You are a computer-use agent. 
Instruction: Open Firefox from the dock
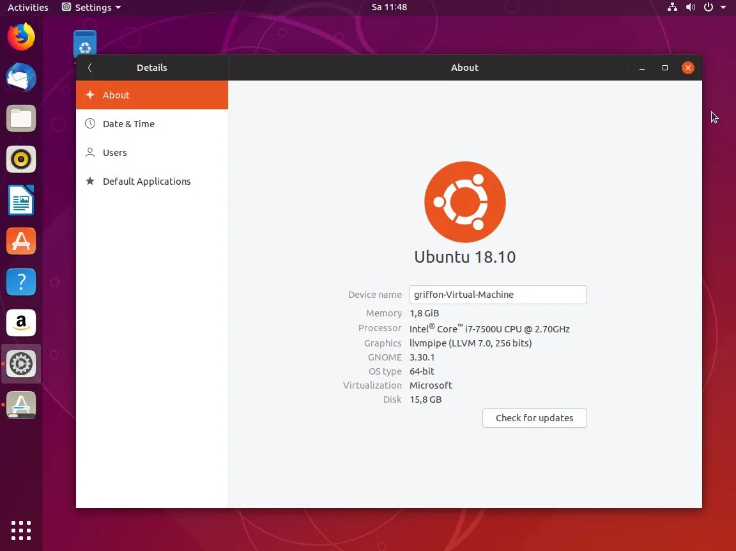[21, 36]
